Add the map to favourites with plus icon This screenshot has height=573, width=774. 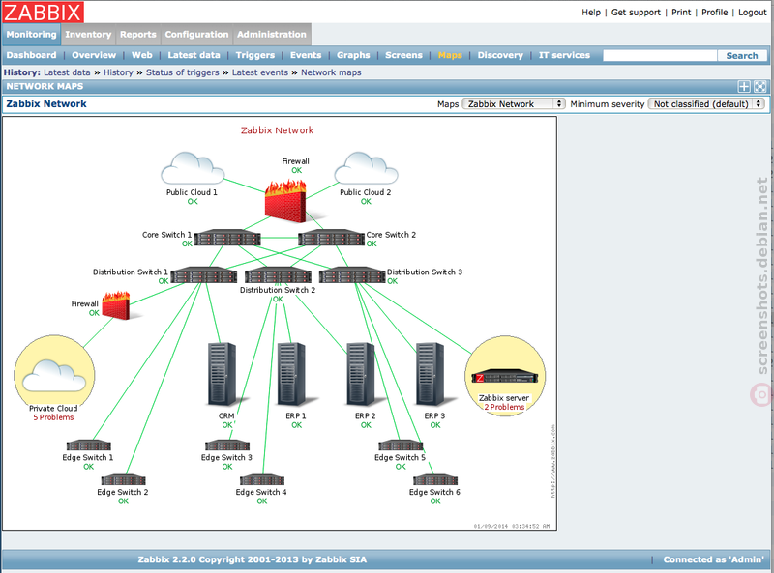tap(744, 87)
